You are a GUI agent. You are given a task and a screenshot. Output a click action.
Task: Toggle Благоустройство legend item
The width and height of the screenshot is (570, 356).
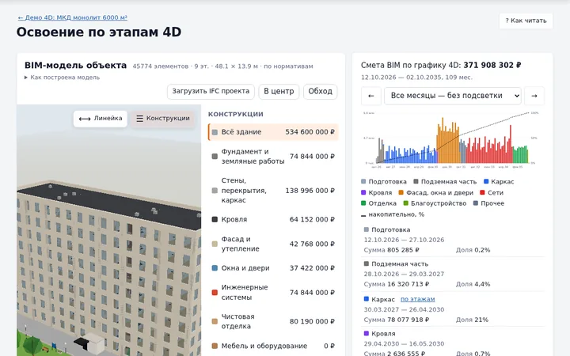(435, 203)
